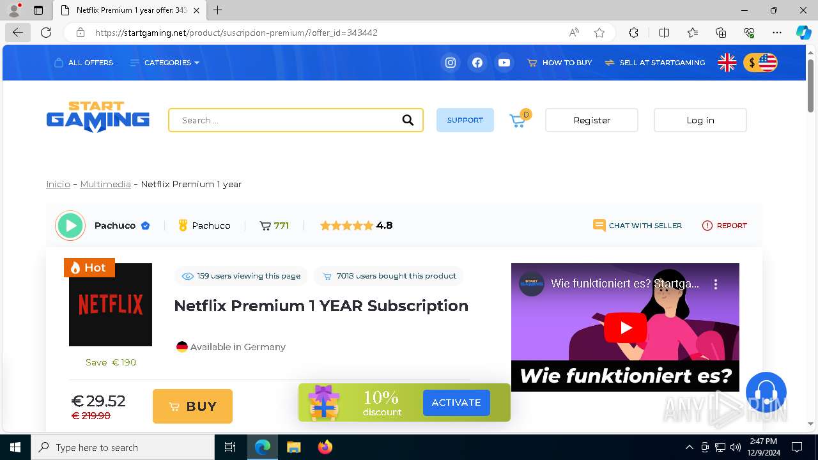Screen dimensions: 818x460
Task: Click the Pachuco seller avatar play icon
Action: click(x=70, y=226)
